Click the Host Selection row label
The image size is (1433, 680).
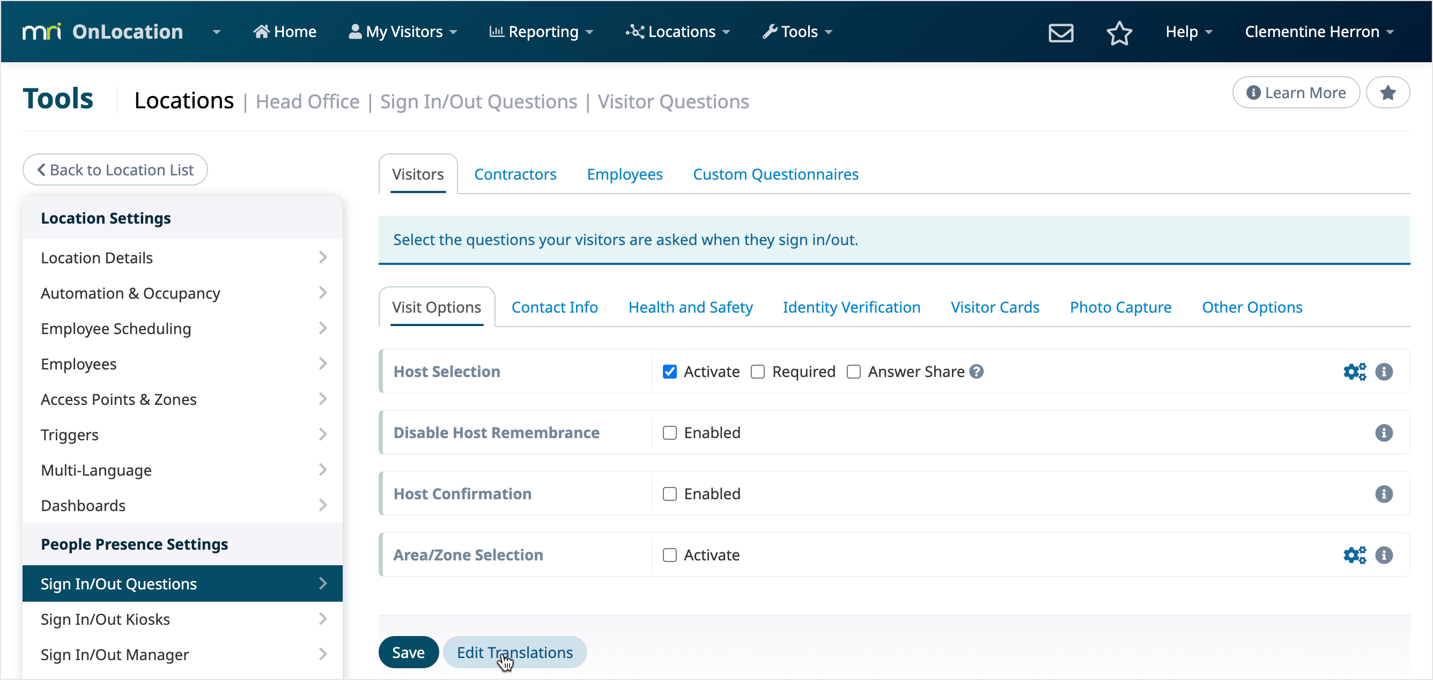[447, 371]
